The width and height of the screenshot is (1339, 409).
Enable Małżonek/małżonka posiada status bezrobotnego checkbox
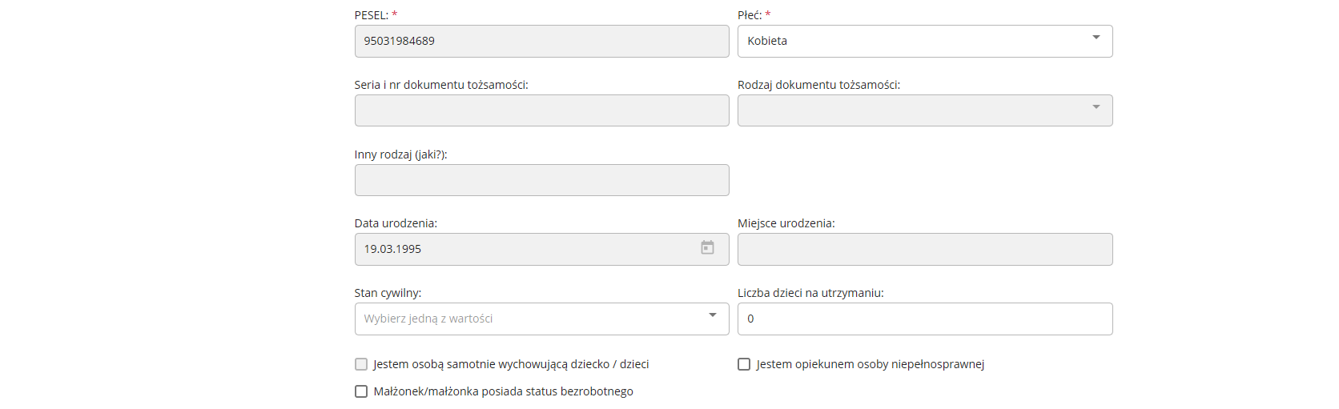click(361, 391)
